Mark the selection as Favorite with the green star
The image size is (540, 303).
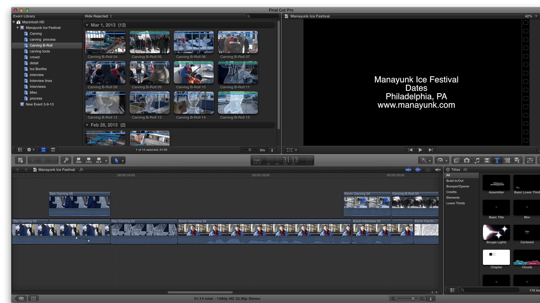33,160
